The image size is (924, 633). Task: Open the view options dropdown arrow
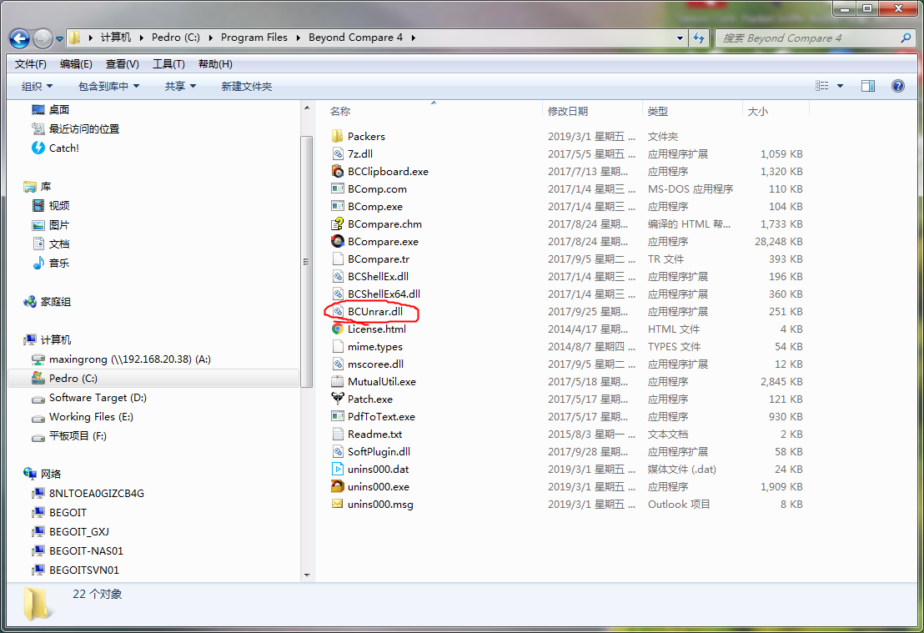tap(841, 86)
